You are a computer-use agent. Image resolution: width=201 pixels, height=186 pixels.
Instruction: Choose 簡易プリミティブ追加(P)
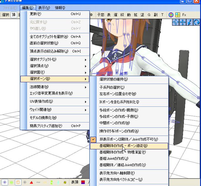(55, 126)
